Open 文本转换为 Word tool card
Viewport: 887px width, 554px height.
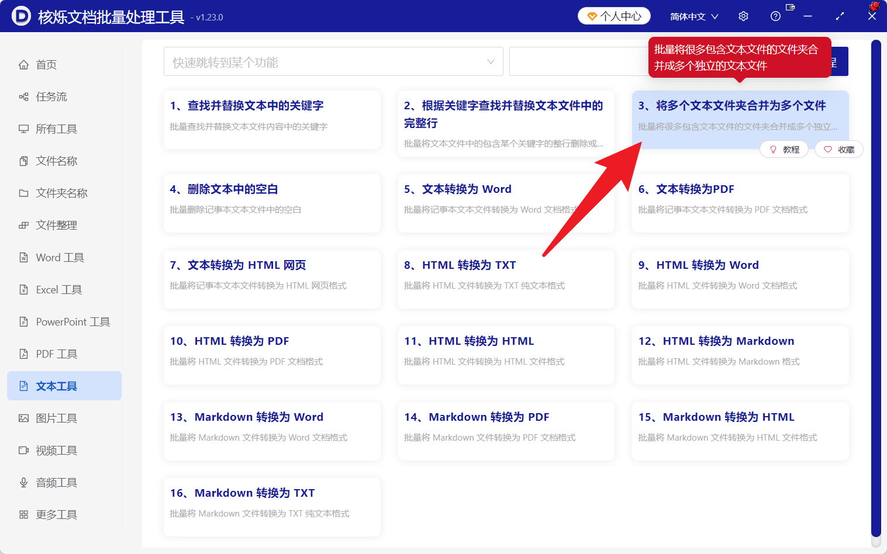[506, 203]
